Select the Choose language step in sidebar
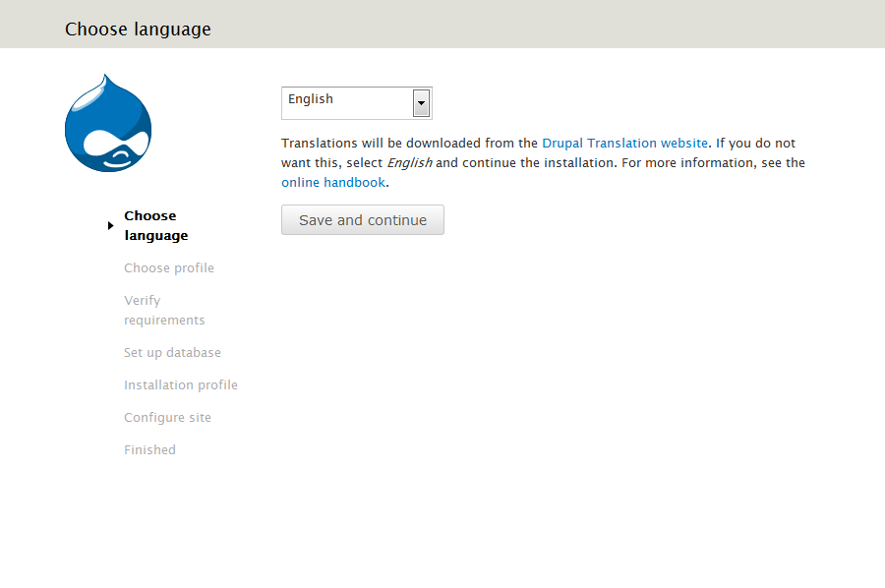This screenshot has height=588, width=885. [155, 225]
